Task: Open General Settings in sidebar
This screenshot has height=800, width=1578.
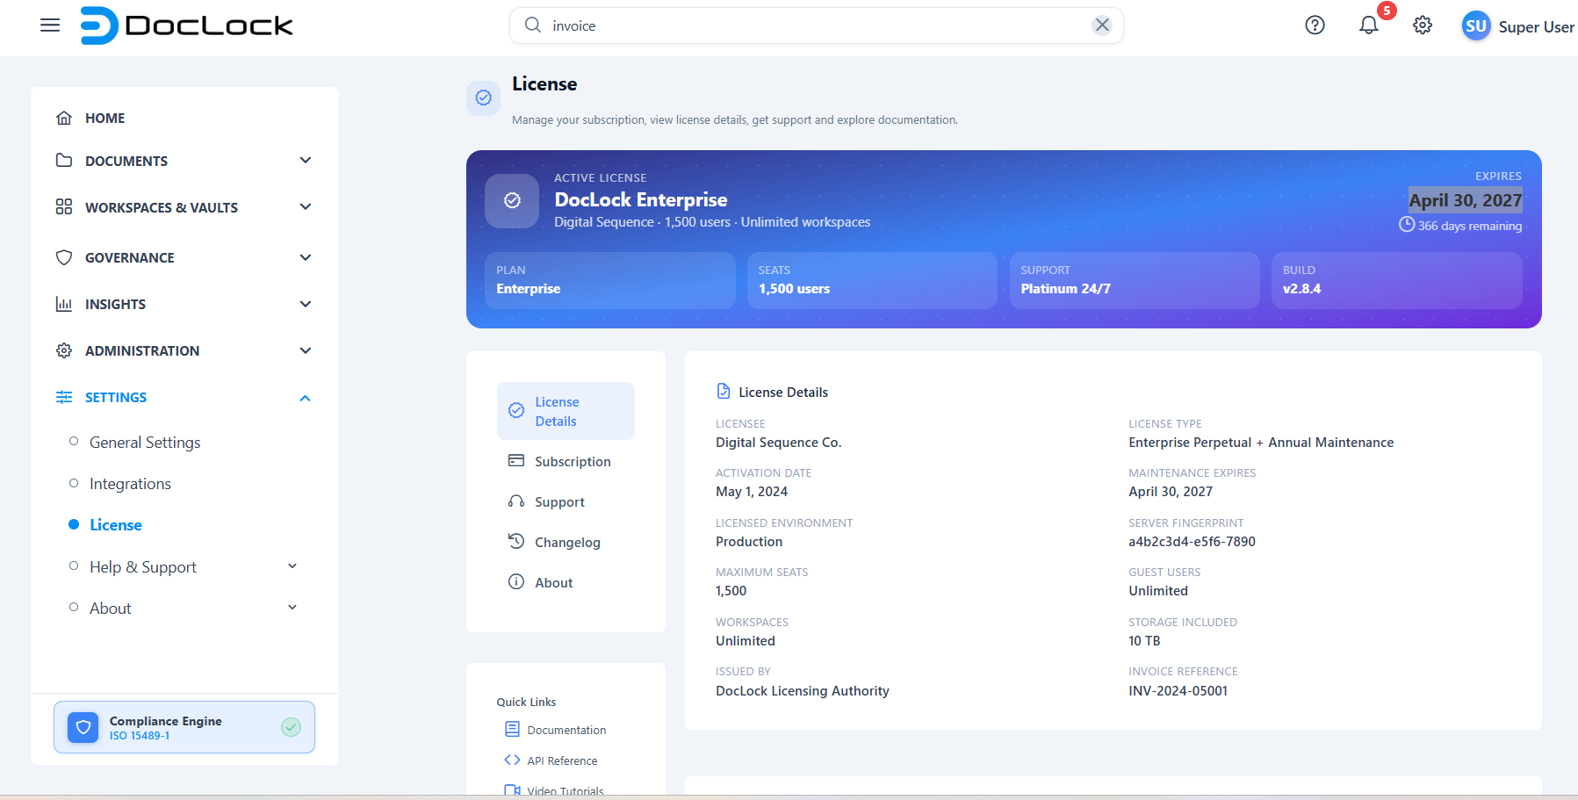Action: click(145, 443)
